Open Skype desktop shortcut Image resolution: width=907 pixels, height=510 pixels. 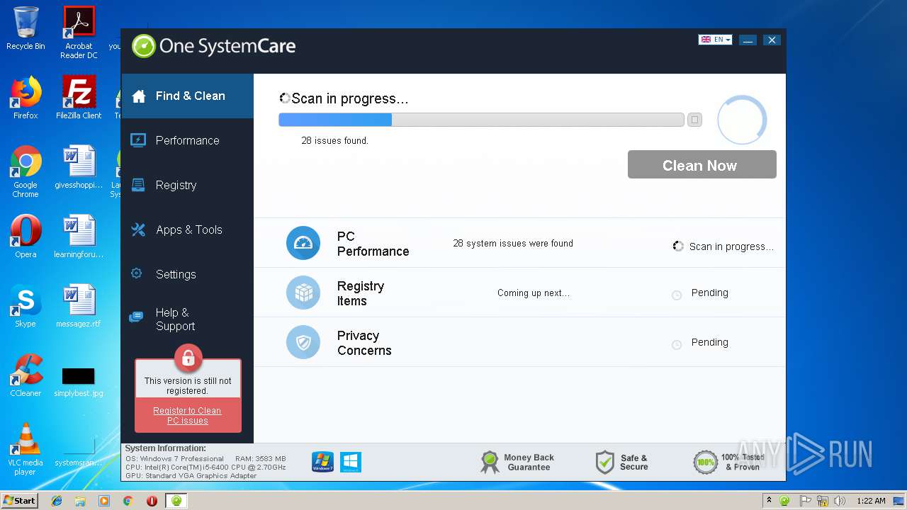tap(26, 305)
